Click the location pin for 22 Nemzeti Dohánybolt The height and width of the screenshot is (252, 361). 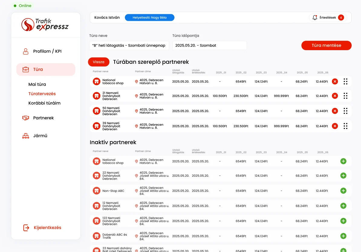coord(136,176)
